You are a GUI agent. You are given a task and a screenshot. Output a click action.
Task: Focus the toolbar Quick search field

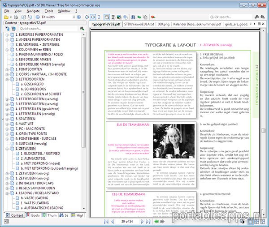[x=231, y=17]
